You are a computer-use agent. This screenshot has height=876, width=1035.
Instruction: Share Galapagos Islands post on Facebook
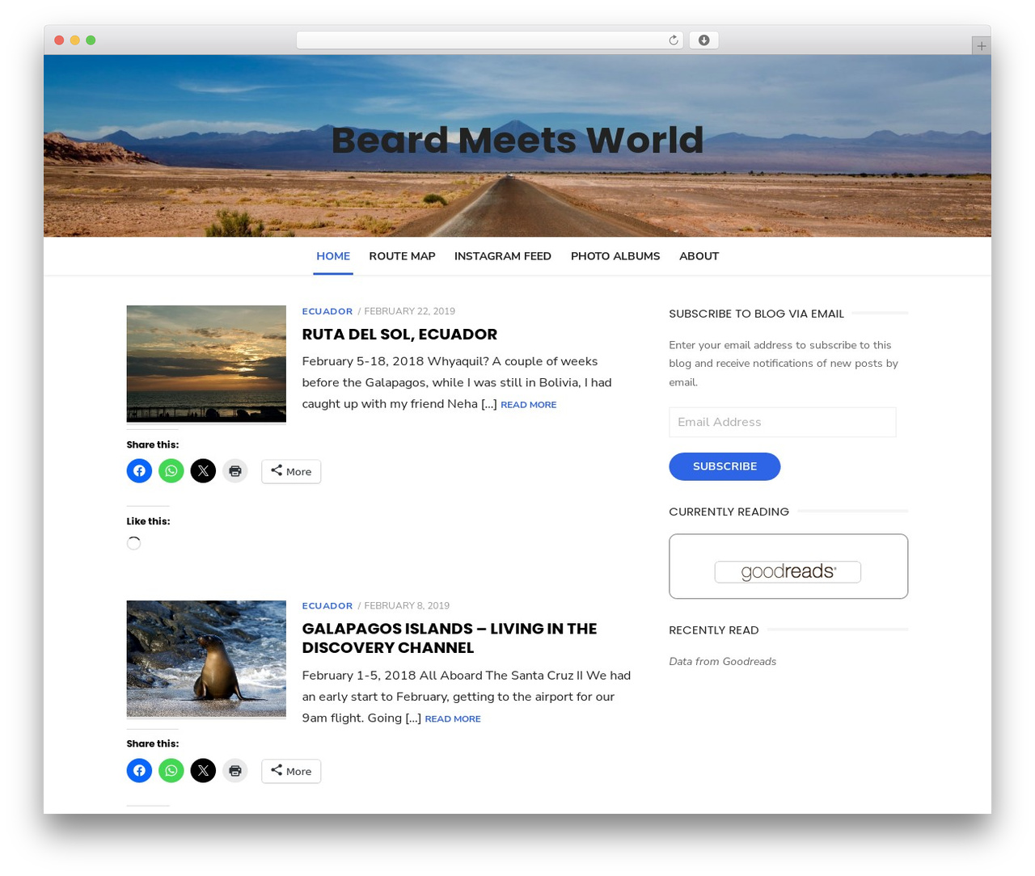tap(139, 770)
